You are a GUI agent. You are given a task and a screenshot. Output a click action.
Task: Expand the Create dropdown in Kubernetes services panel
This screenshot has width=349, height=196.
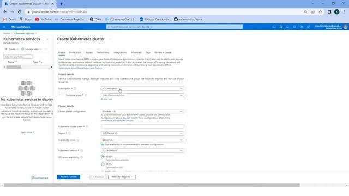pos(12,49)
